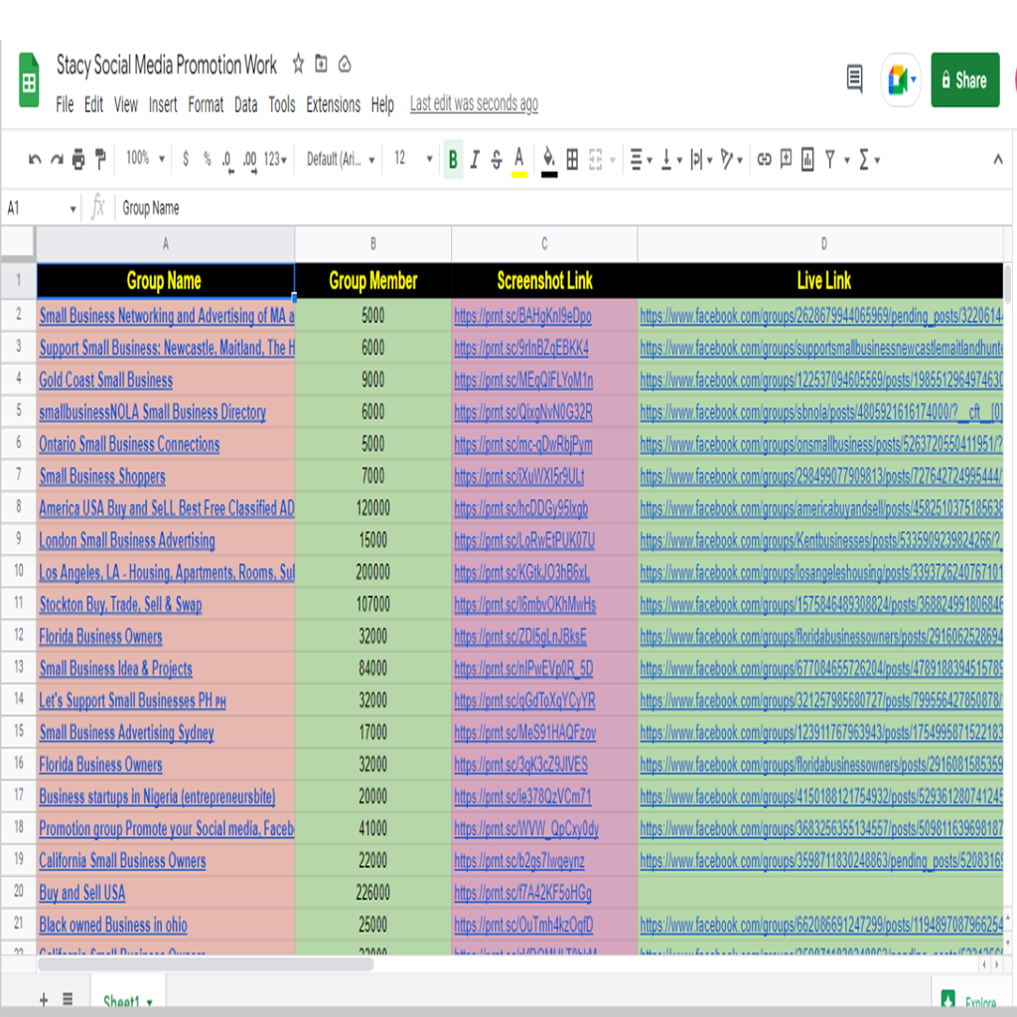This screenshot has width=1017, height=1017.
Task: Check the cloud document status icon
Action: coord(345,64)
